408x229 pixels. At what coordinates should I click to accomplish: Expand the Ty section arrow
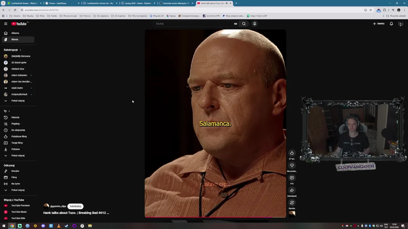(9, 111)
